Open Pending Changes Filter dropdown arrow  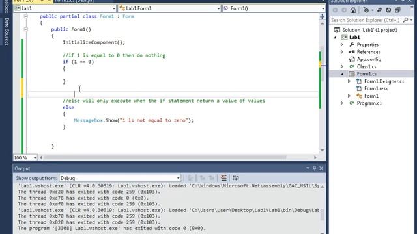[373, 10]
